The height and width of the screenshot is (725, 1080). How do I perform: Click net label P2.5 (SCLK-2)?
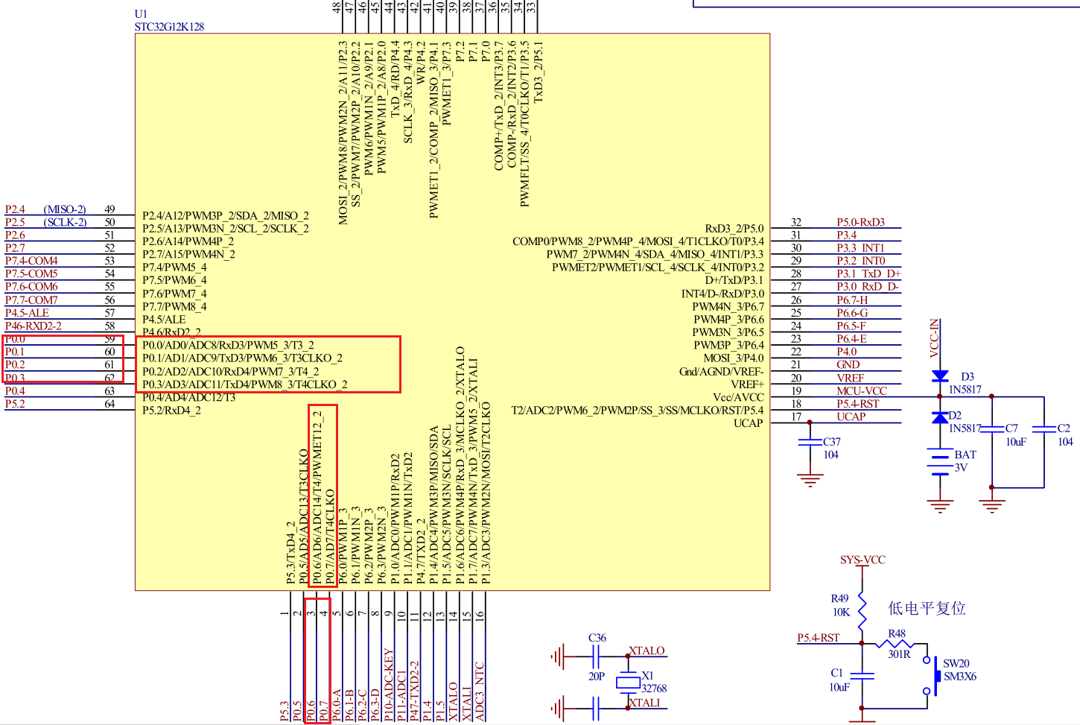coord(45,222)
